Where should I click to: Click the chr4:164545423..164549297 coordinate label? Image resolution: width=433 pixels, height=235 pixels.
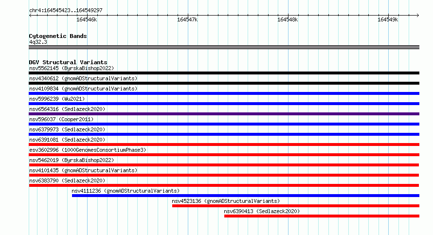tap(66, 10)
